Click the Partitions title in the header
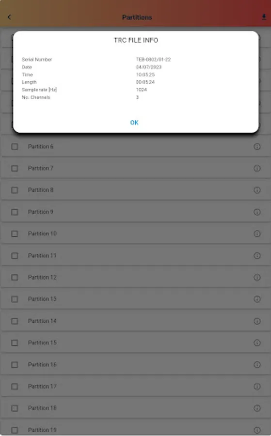 (137, 17)
